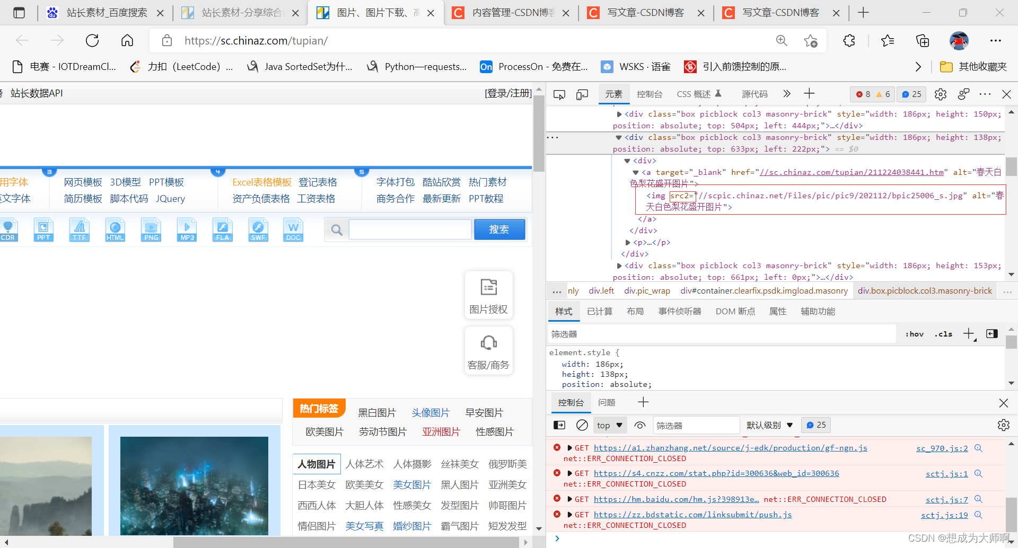Click the PNG file type icon
This screenshot has width=1018, height=548.
tap(151, 229)
